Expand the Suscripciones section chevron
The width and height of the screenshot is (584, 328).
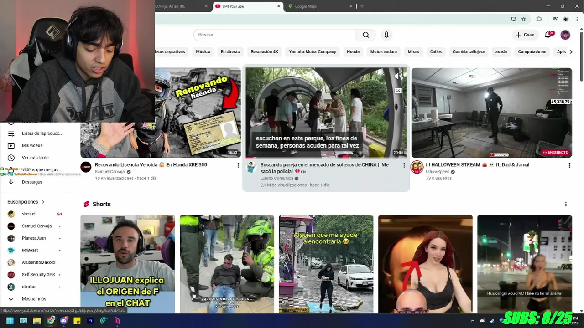[43, 202]
